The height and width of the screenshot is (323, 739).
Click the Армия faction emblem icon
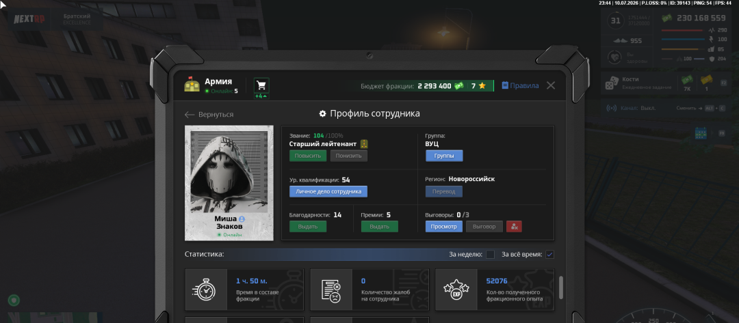(192, 85)
